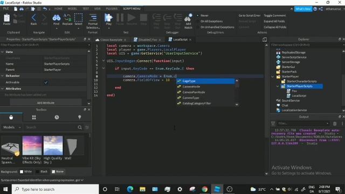
Task: Open File Explorer from the taskbar
Action: click(142, 189)
